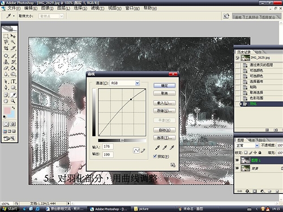
Task: Open the 文件(F) menu
Action: tap(14, 8)
